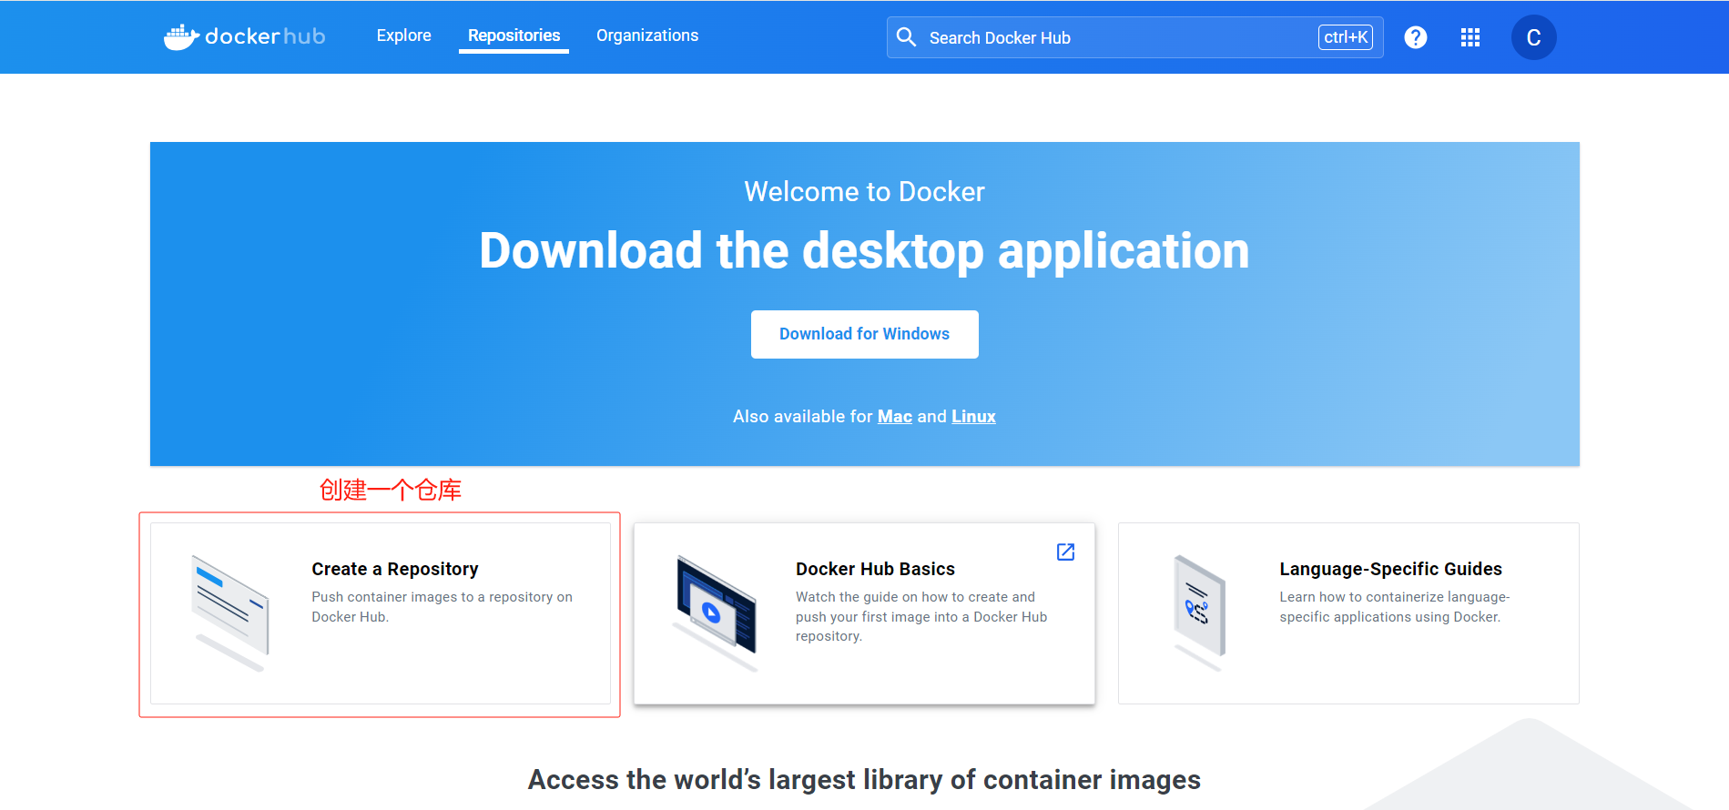Select the Repositories tab

(514, 35)
